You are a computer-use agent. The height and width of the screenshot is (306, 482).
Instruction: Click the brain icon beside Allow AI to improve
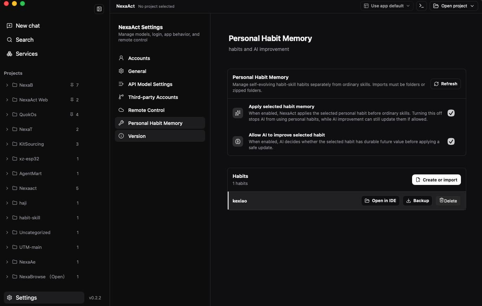coord(238,141)
